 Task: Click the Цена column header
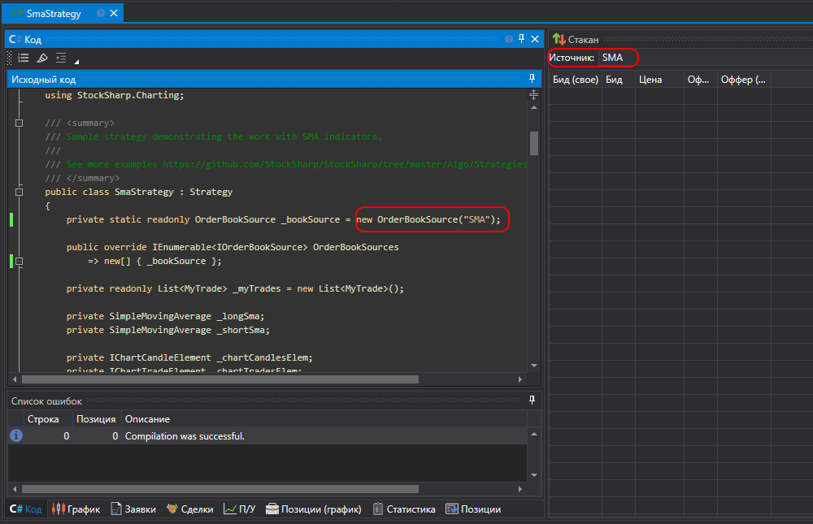[659, 80]
